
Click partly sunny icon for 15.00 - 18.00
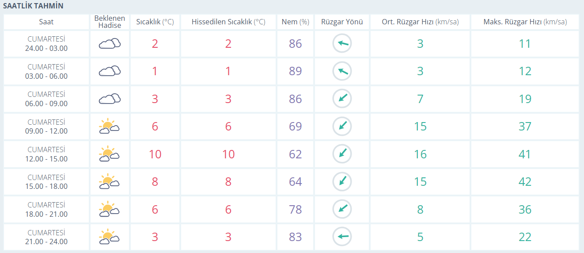point(110,182)
